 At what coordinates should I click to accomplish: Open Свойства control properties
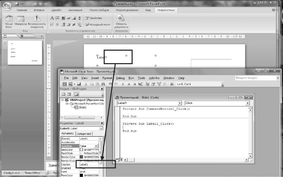point(94,18)
